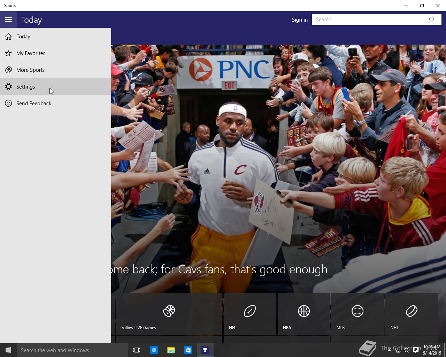Click the magnifier search icon
Image resolution: width=446 pixels, height=357 pixels.
coord(431,20)
